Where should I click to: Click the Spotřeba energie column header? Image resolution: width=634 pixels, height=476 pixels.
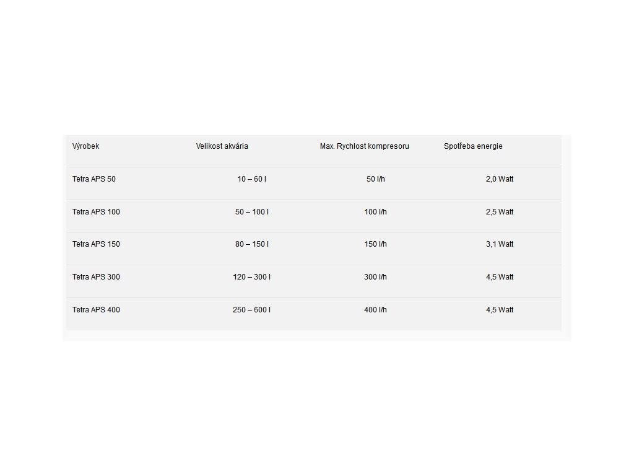473,146
